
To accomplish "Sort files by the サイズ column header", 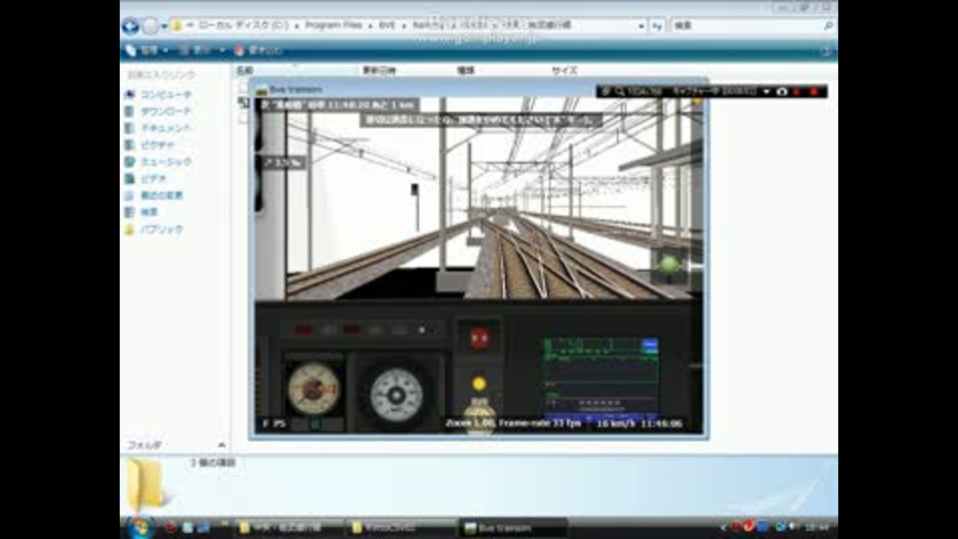I will [565, 71].
